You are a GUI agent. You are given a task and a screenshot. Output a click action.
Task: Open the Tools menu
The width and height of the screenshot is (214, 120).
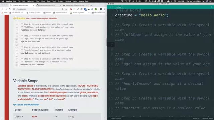(x=54, y=1)
